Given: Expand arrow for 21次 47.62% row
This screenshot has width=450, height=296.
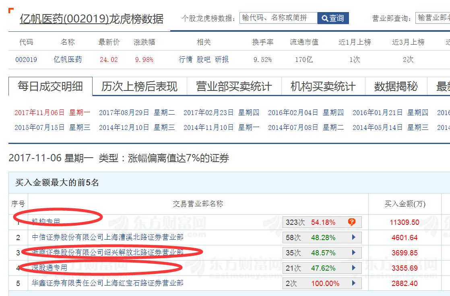Looking at the screenshot, I should [x=353, y=268].
